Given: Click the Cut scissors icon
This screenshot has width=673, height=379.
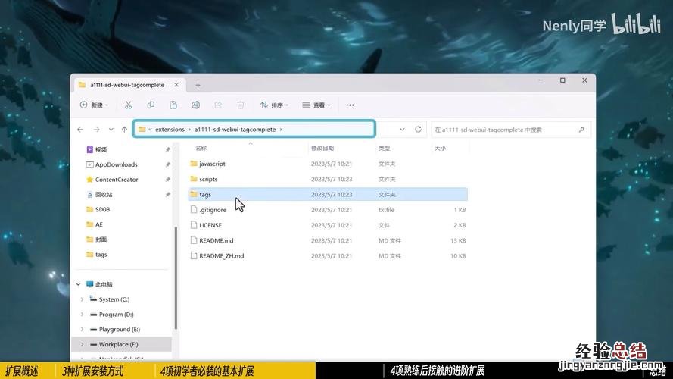Looking at the screenshot, I should coord(128,105).
